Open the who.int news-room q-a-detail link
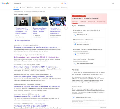The width and height of the screenshot is (120, 109). coord(84,64)
